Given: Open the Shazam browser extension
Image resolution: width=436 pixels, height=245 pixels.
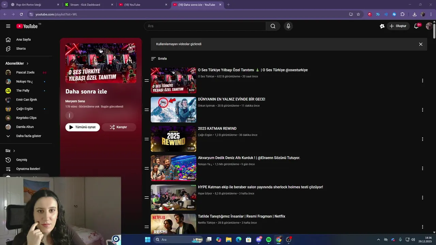Looking at the screenshot, I should click(394, 14).
